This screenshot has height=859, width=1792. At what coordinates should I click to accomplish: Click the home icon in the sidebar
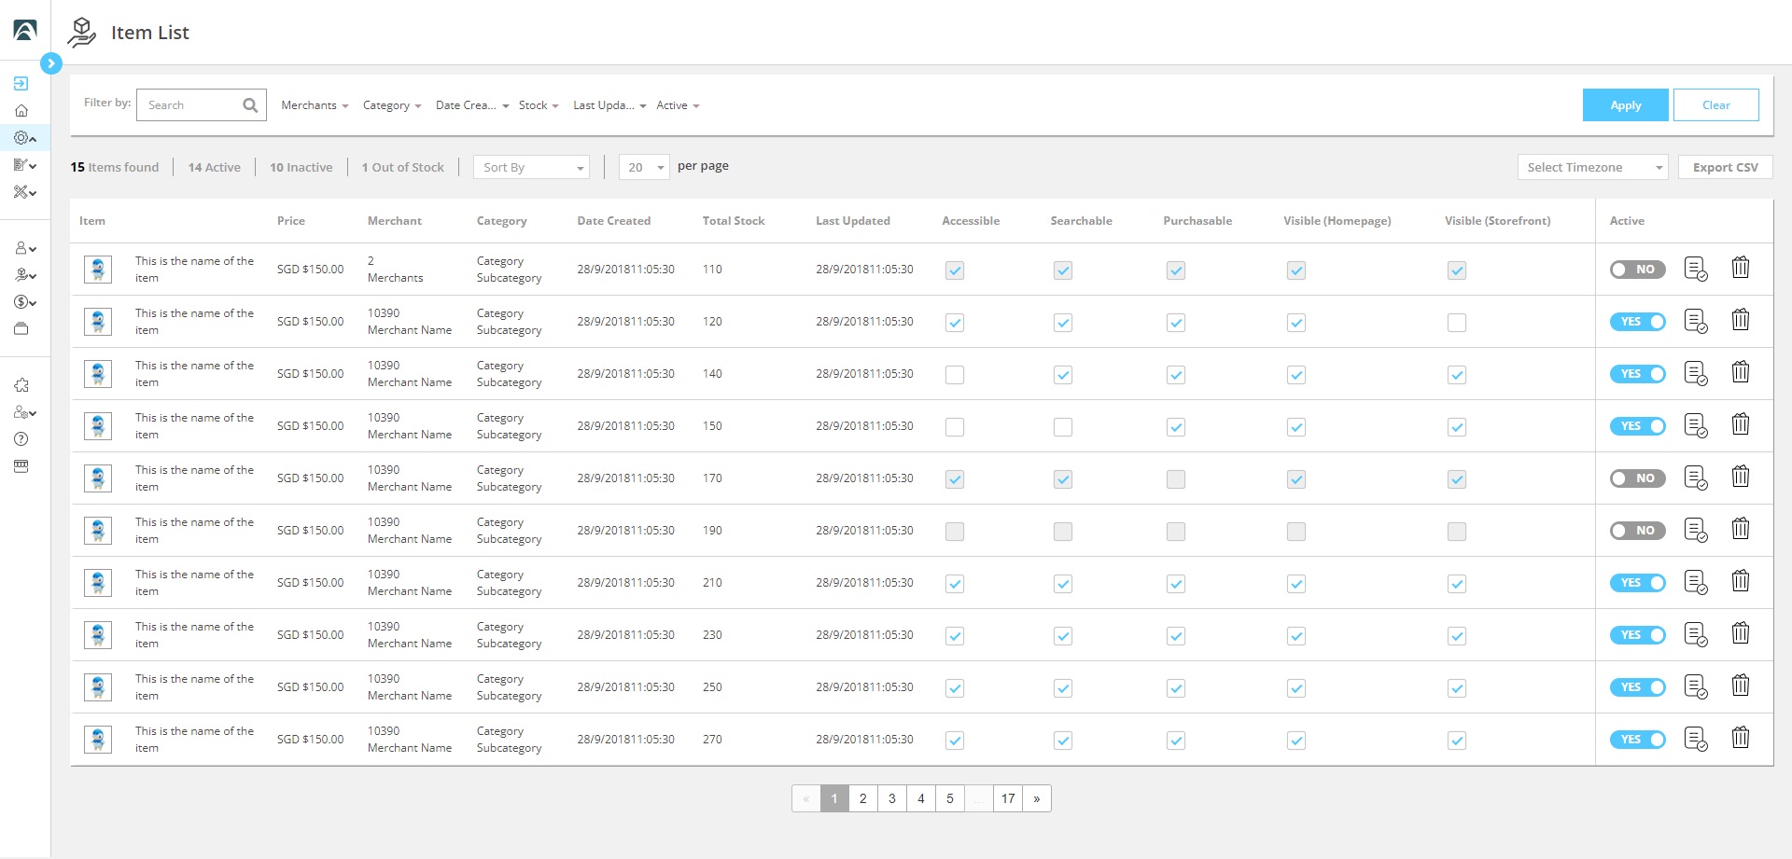tap(21, 111)
